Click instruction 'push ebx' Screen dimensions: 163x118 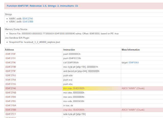(68, 84)
